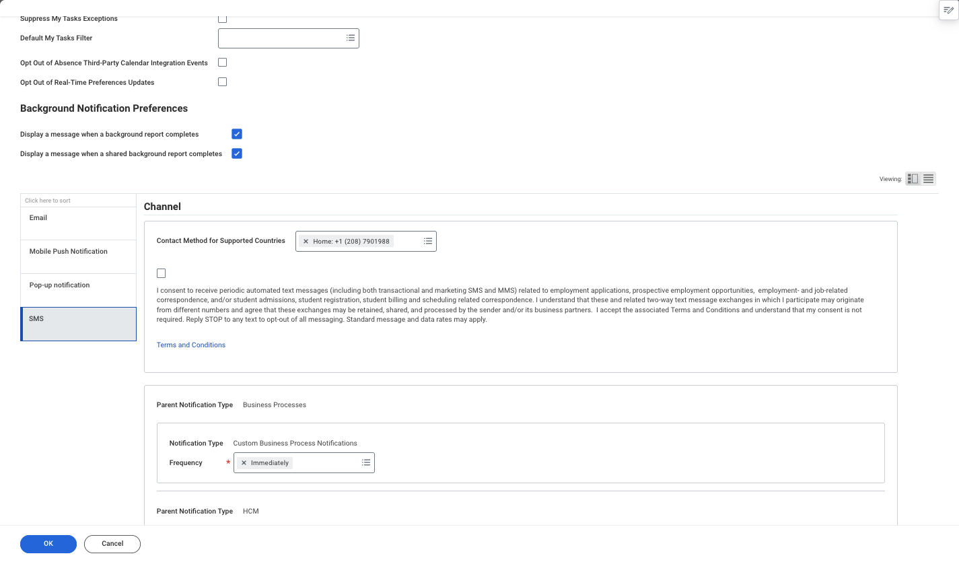The width and height of the screenshot is (959, 562).
Task: Click the OK button
Action: [48, 544]
